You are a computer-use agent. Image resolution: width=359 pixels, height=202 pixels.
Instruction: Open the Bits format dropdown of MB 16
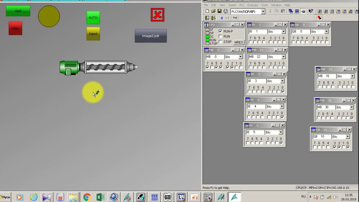pos(353,76)
